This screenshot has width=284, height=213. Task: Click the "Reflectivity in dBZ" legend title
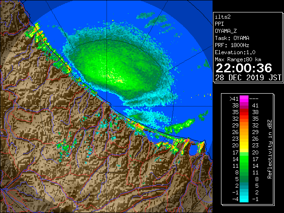click(270, 149)
